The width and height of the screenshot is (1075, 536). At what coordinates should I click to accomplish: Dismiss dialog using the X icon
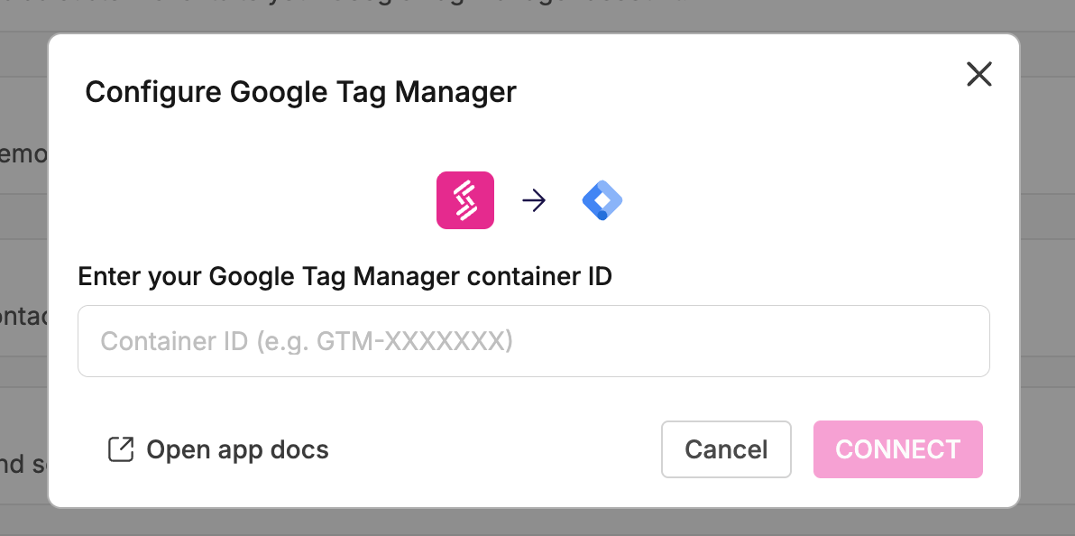pos(979,74)
